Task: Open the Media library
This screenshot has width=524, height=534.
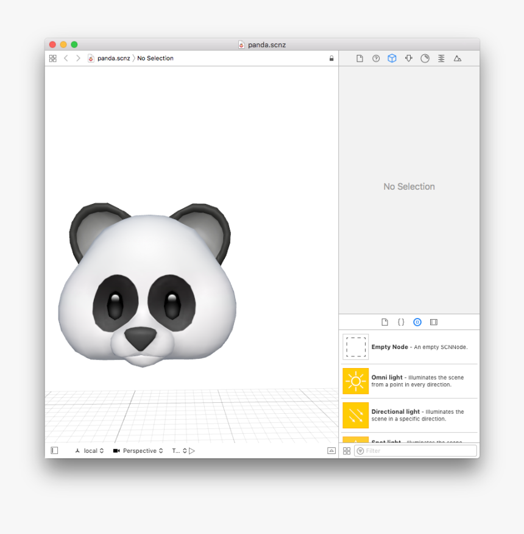Action: click(x=434, y=322)
